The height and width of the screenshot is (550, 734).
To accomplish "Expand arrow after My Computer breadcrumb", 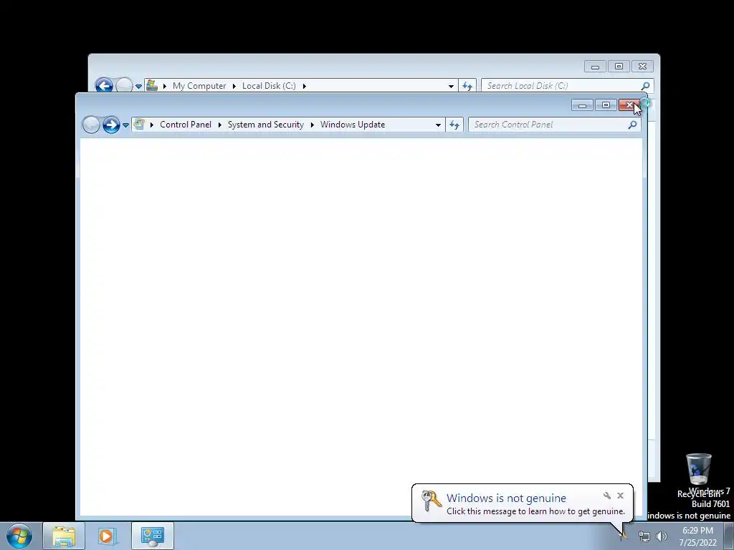I will (x=234, y=86).
